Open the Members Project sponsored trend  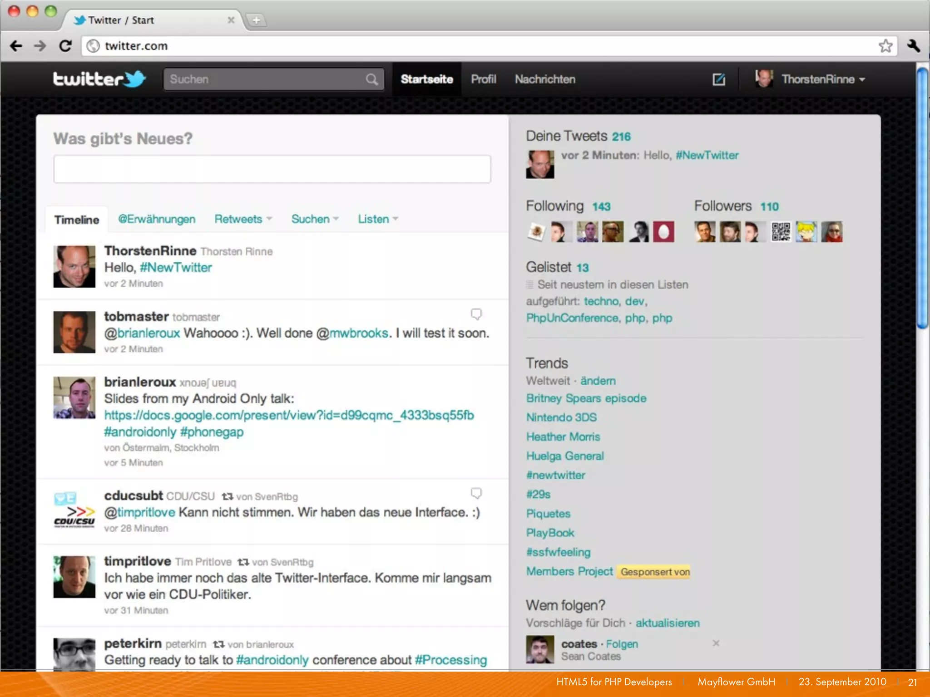(x=569, y=571)
